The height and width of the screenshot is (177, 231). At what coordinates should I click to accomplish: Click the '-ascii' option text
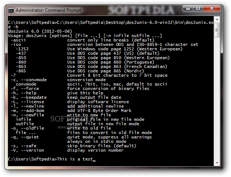[x=18, y=40]
